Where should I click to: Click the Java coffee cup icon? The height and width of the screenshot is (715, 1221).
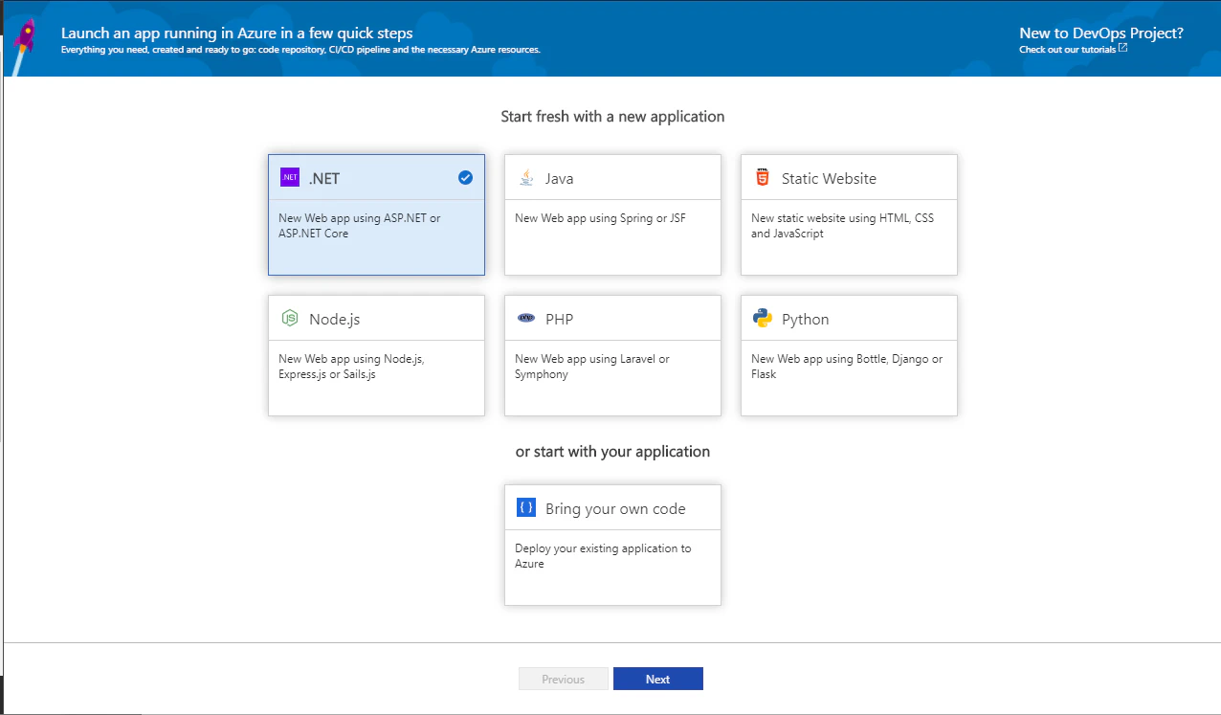coord(525,178)
